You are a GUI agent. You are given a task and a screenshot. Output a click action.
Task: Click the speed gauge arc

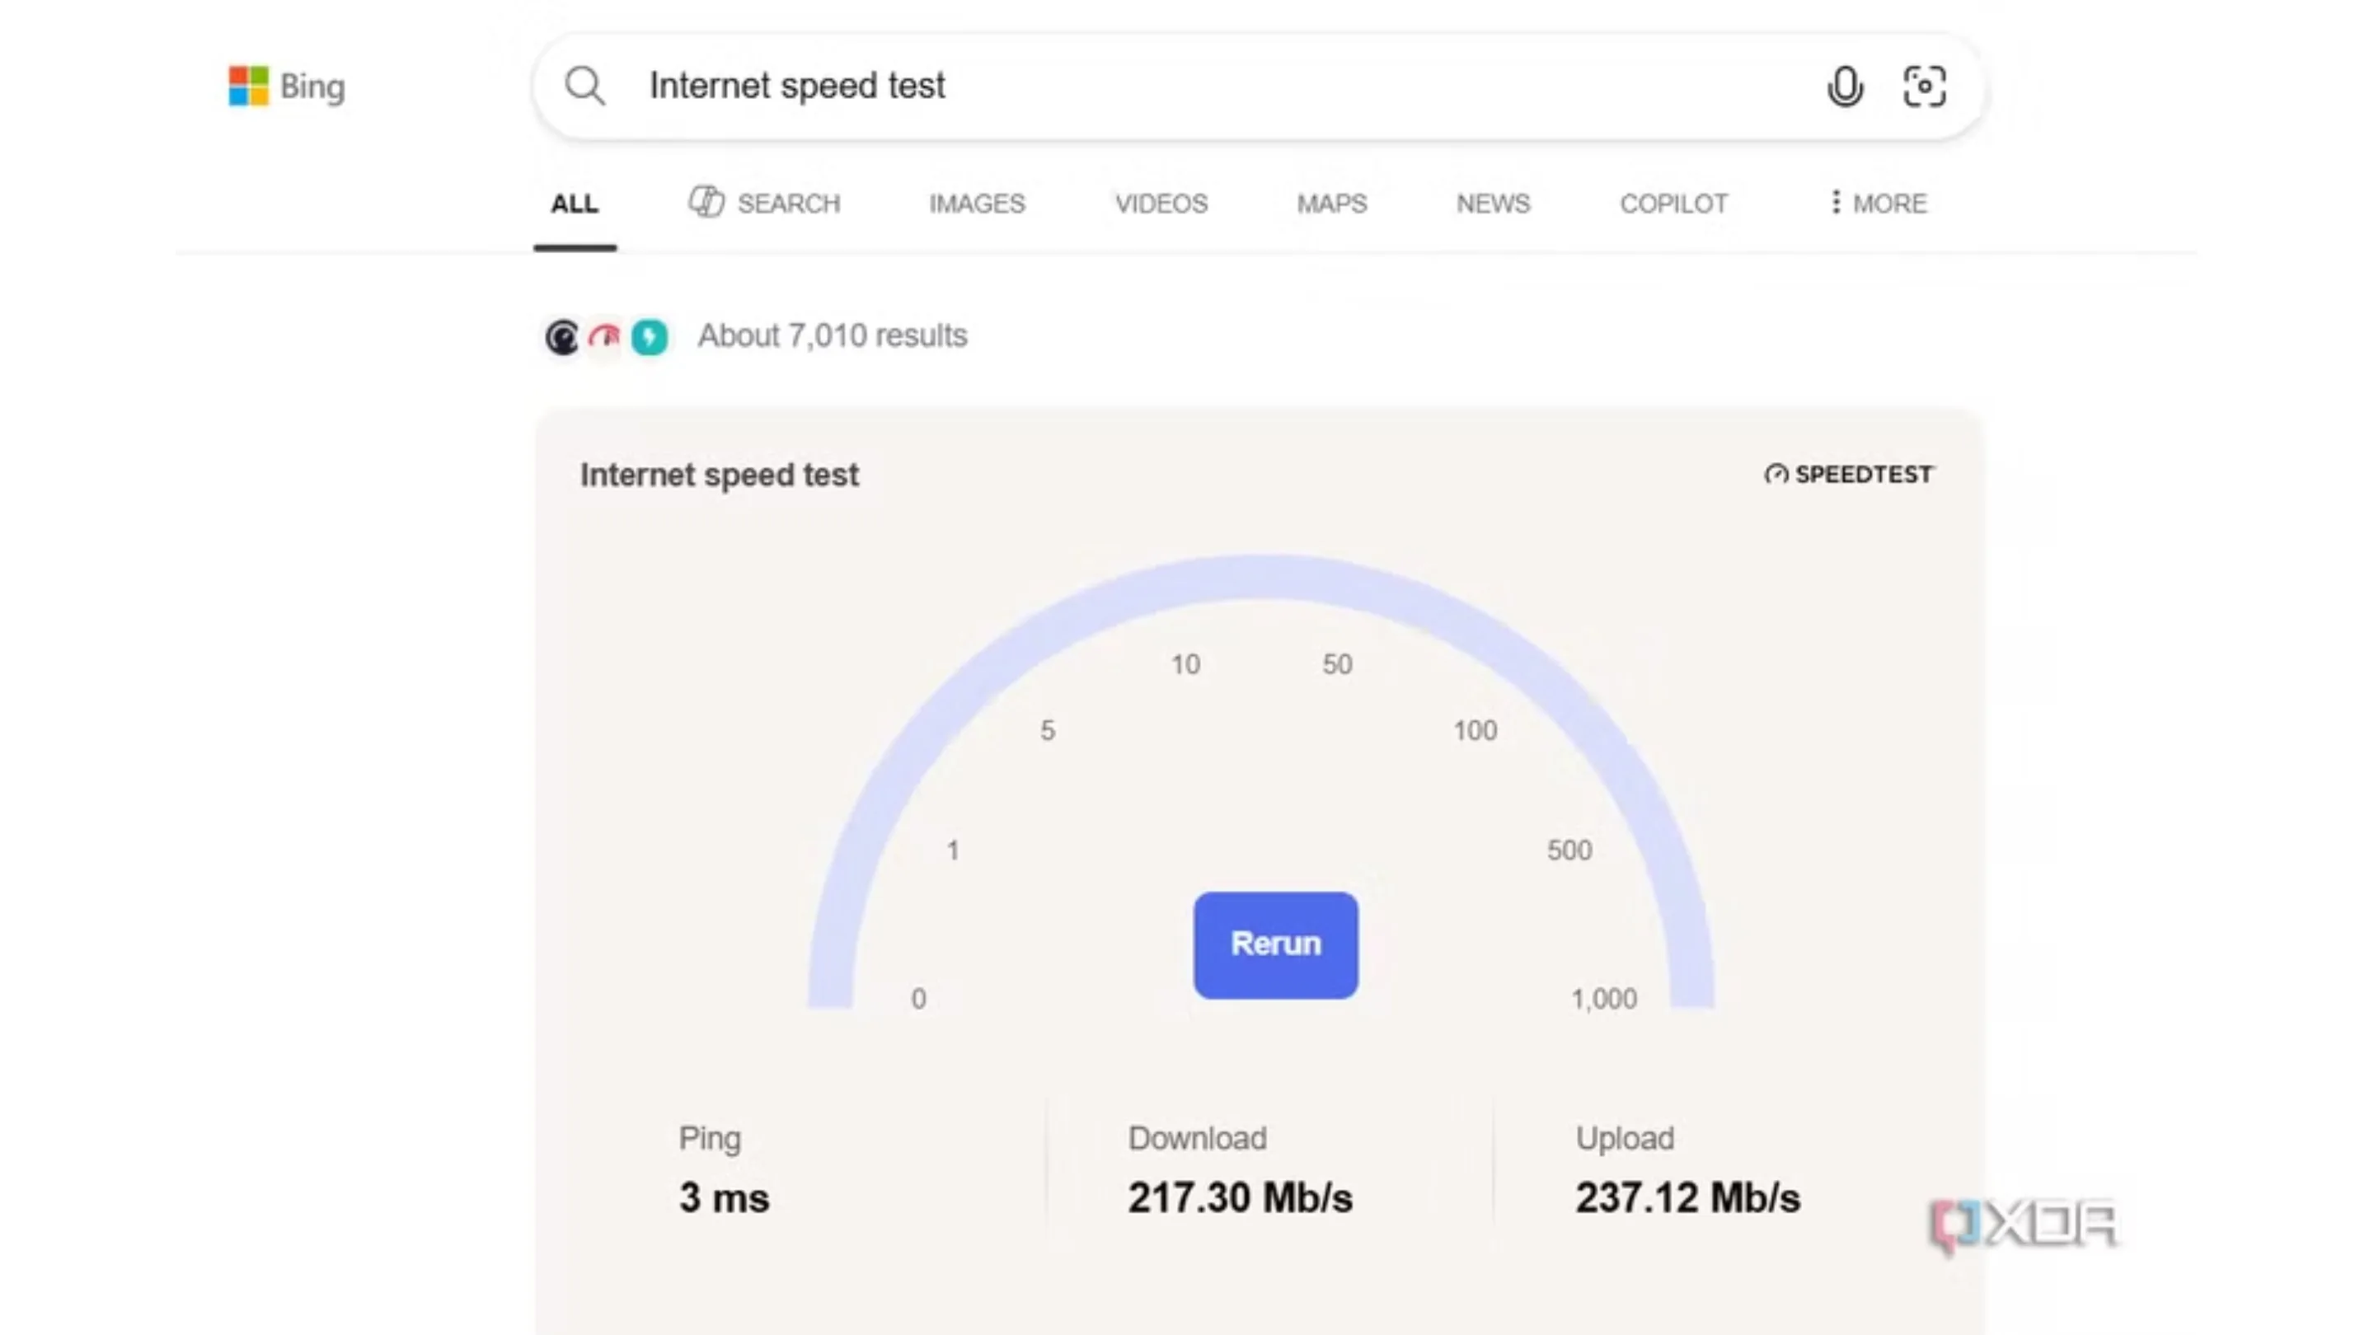click(x=1260, y=578)
